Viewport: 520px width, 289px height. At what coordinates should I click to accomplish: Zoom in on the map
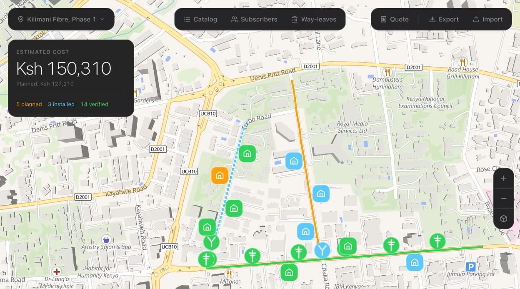coord(504,178)
